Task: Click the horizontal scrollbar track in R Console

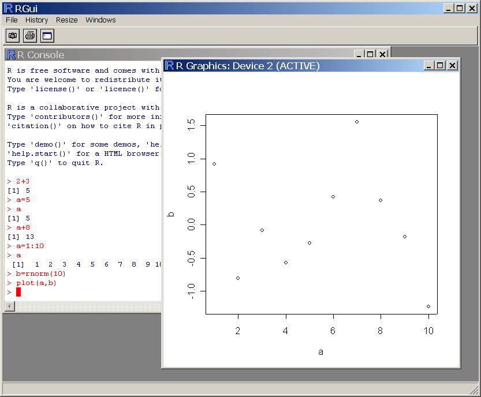Action: 87,306
